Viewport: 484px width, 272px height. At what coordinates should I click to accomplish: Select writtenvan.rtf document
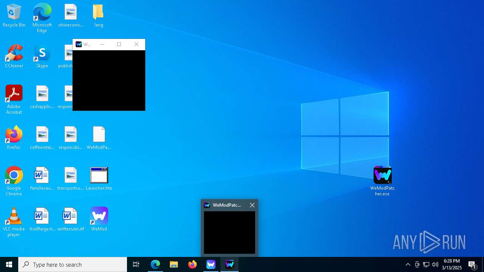[x=70, y=219]
